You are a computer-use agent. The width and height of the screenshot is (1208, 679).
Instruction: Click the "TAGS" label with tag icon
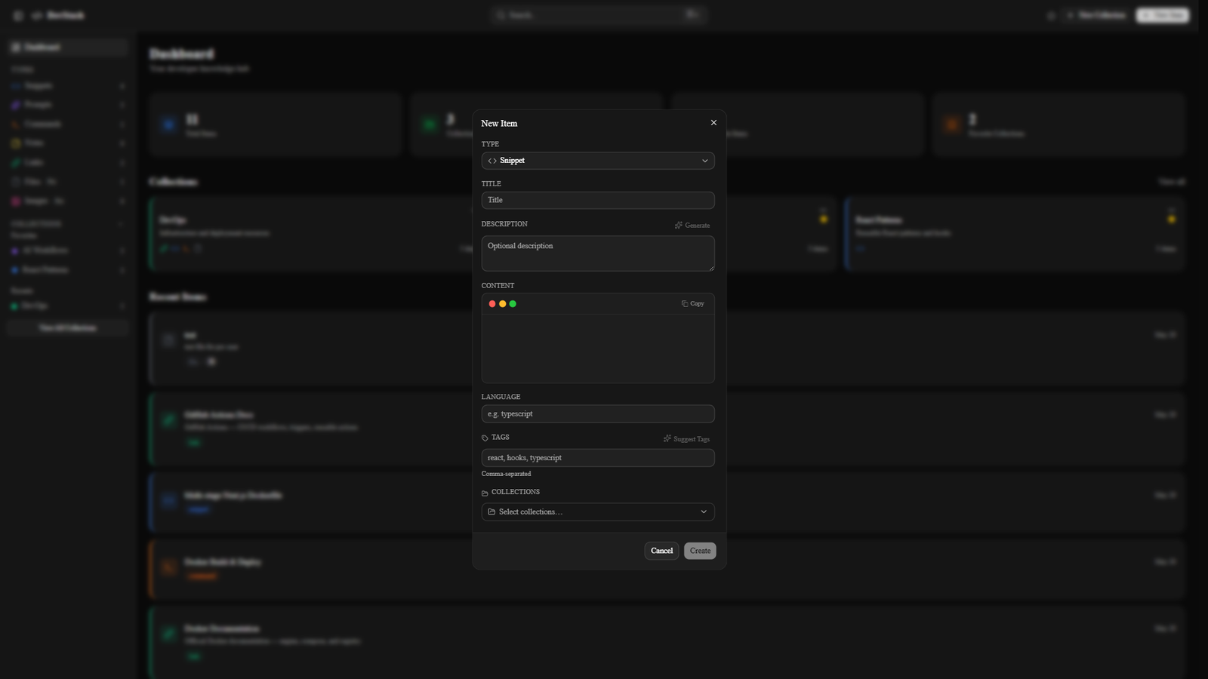point(495,438)
